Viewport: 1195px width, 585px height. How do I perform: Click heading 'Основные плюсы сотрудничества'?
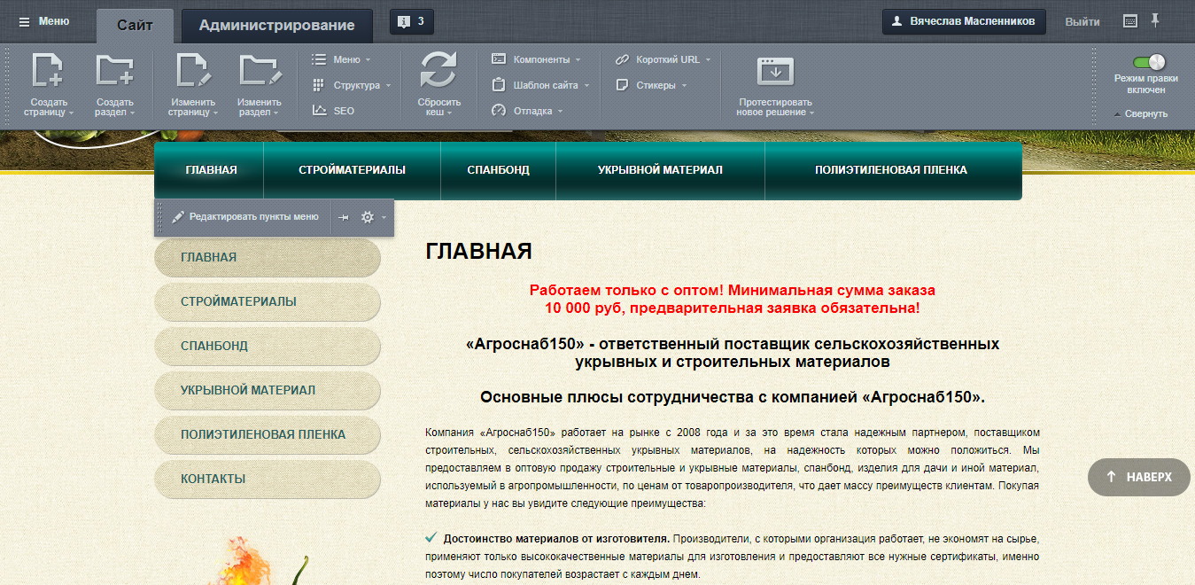(619, 397)
